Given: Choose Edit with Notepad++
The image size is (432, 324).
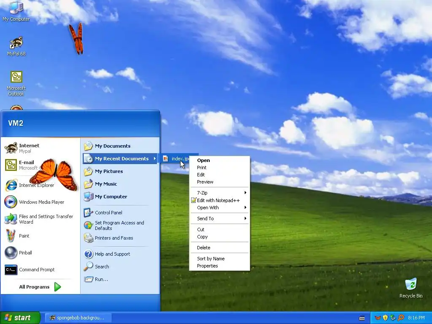Looking at the screenshot, I should (x=219, y=200).
